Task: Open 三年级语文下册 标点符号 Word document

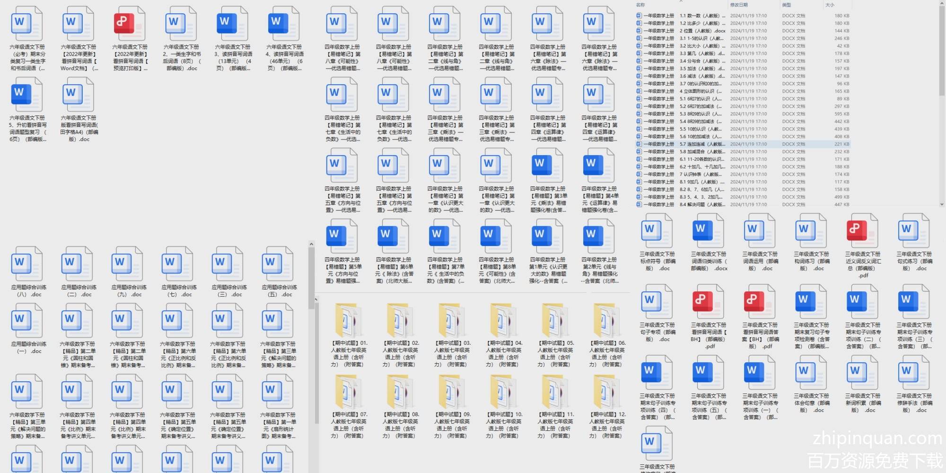Action: tap(657, 232)
